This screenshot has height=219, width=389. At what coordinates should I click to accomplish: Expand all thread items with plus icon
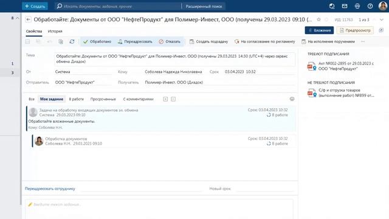(x=165, y=99)
